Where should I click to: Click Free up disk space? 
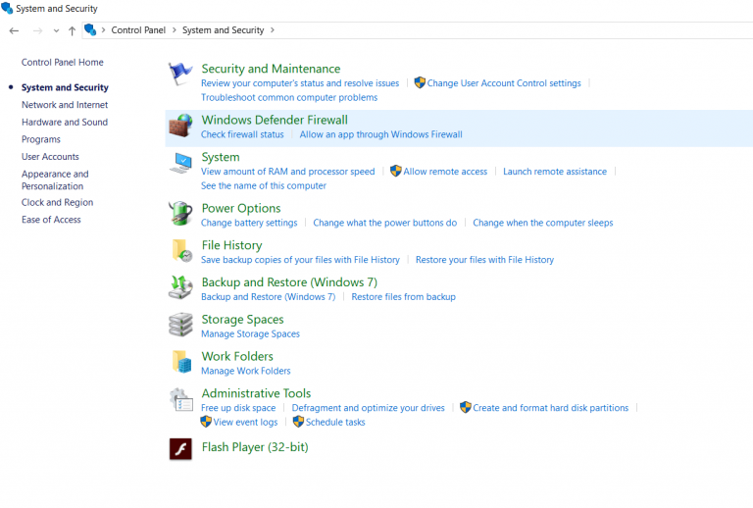(238, 408)
